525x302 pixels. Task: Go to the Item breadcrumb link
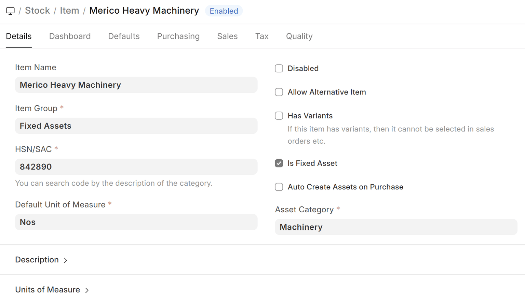69,11
